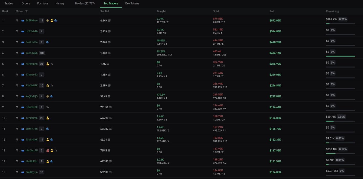
Task: Click the PnL column header
Action: pos(272,11)
